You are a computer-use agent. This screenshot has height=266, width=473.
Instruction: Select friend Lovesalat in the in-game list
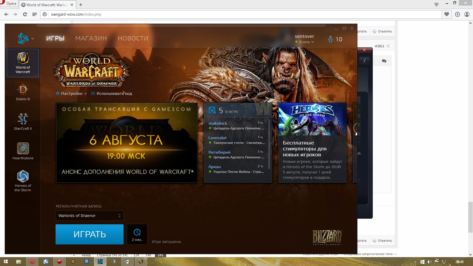click(x=237, y=140)
